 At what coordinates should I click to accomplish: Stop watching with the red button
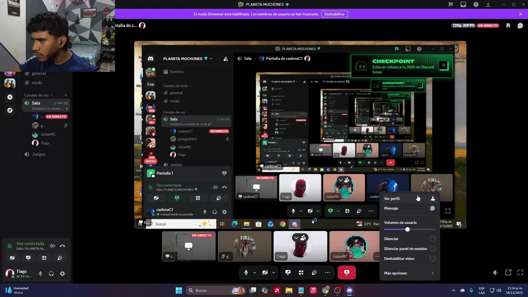pos(346,273)
